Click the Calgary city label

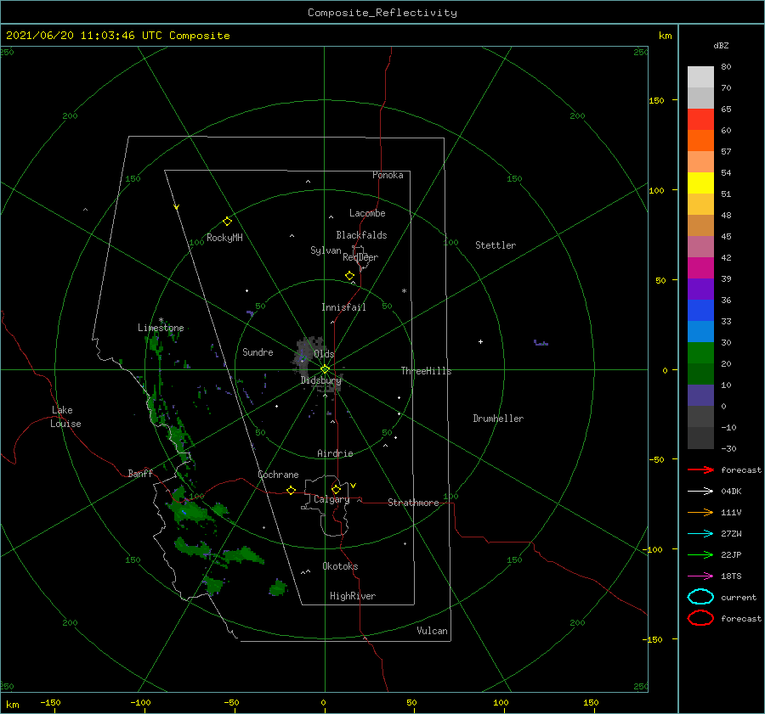[x=331, y=499]
